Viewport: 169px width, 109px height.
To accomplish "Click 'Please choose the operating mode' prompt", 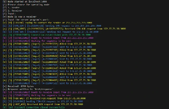I will pos(26,5).
